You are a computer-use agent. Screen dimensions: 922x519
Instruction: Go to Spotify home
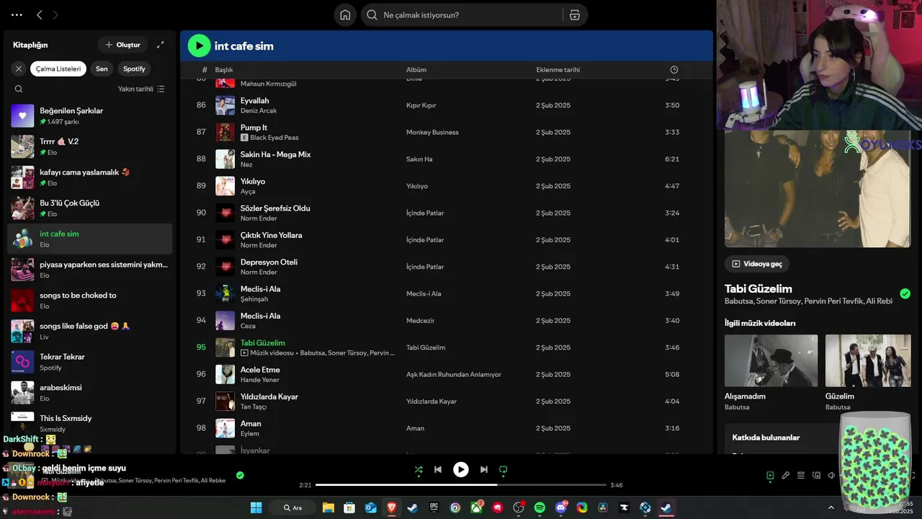coord(345,15)
